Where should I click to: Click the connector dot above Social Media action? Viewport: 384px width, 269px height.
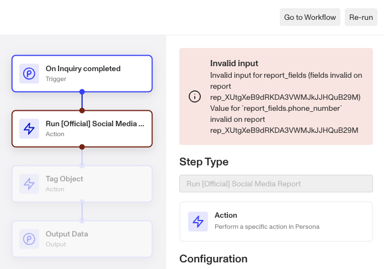pyautogui.click(x=82, y=110)
